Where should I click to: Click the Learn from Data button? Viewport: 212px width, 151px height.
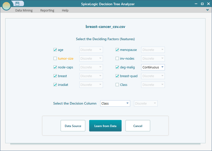pyautogui.click(x=105, y=126)
